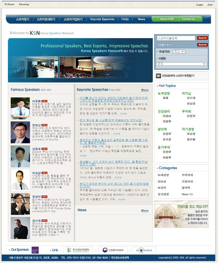Image resolution: width=218 pixels, height=263 pixels.
Task: Click the KSN Korea Speakers Network logo
Action: point(52,33)
